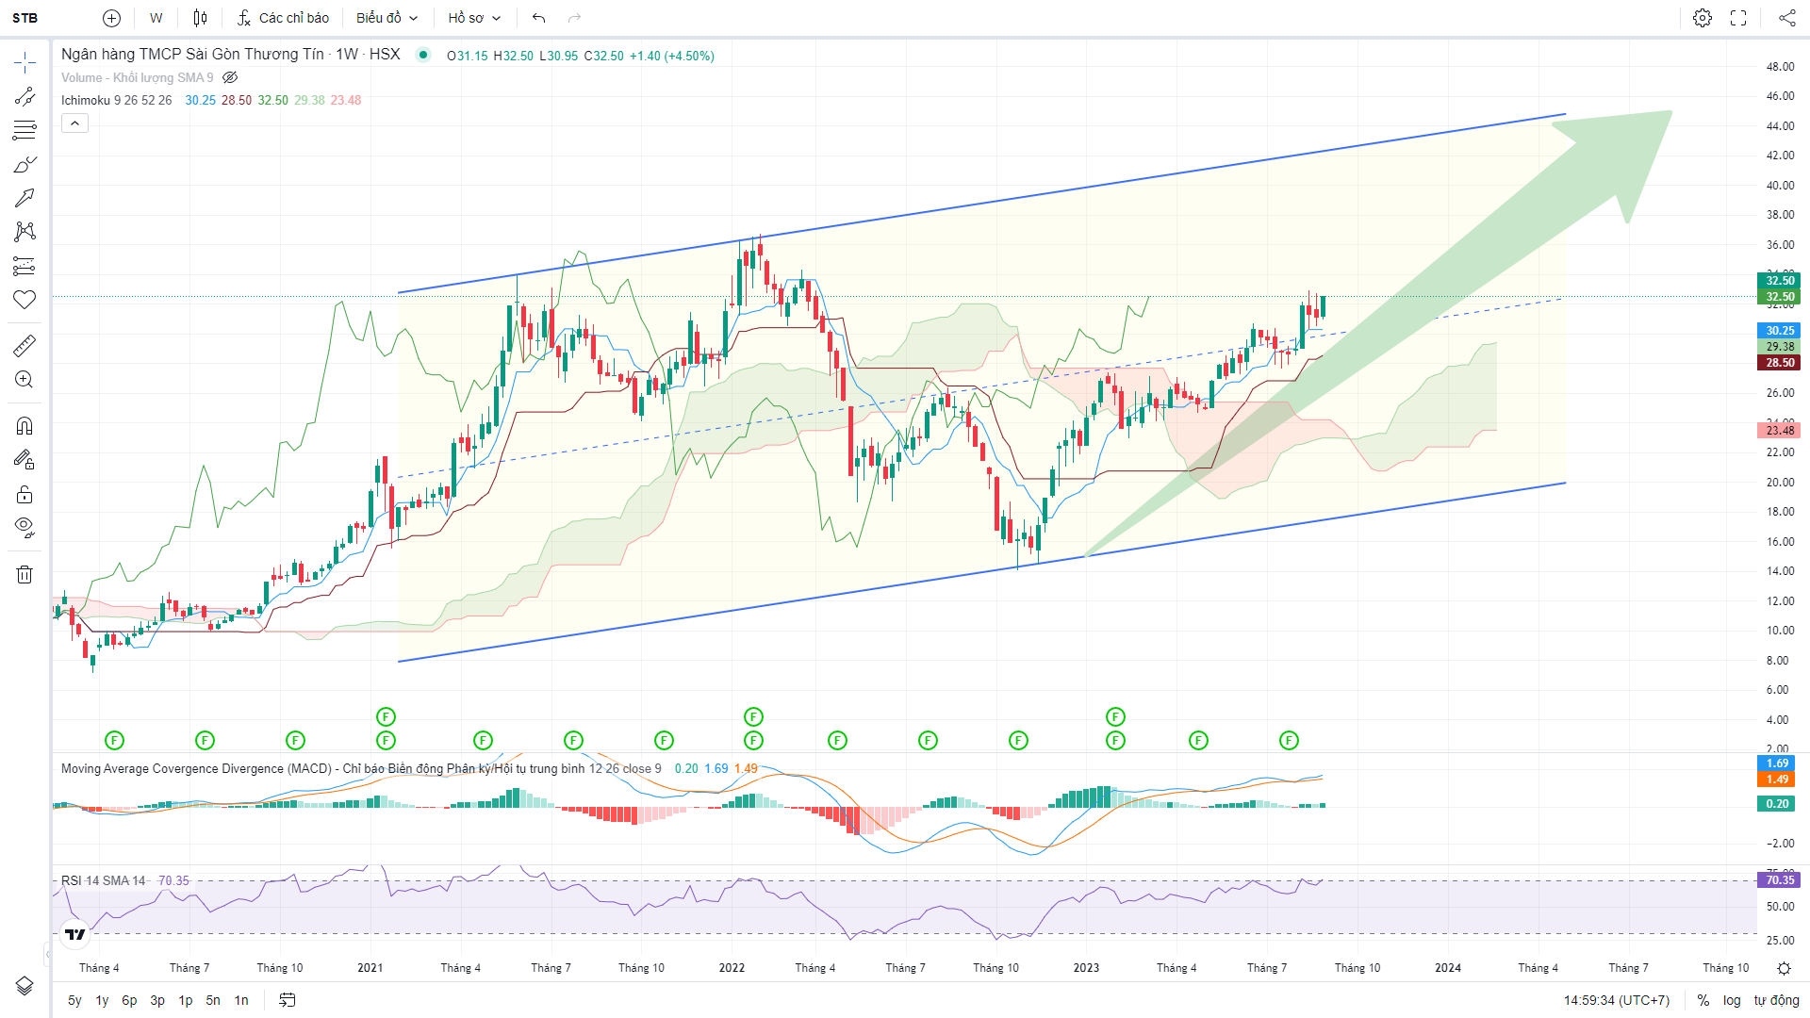Click the market status indicator dot
1810x1018 pixels.
pyautogui.click(x=423, y=55)
